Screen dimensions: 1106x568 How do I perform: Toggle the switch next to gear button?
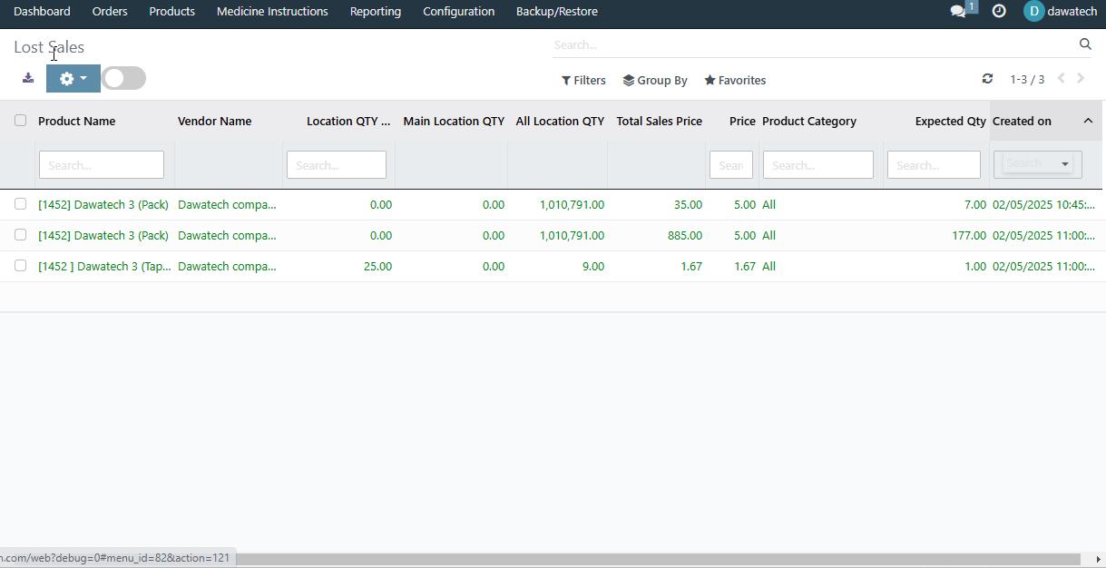pyautogui.click(x=123, y=78)
